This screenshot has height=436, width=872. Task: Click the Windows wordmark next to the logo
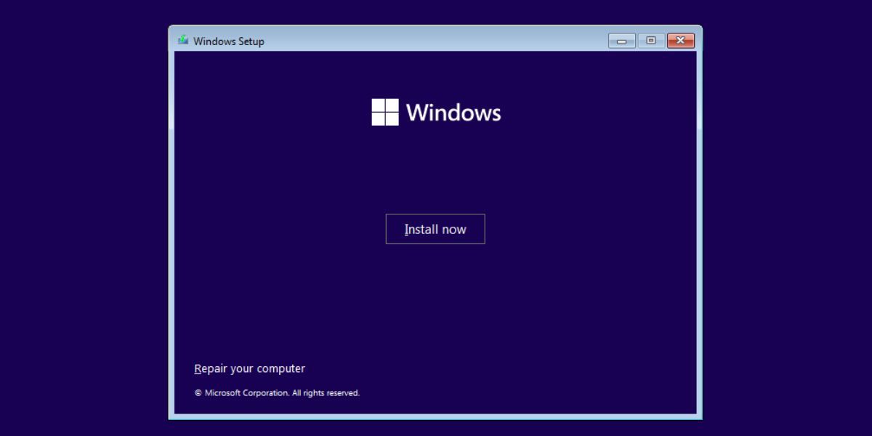455,113
